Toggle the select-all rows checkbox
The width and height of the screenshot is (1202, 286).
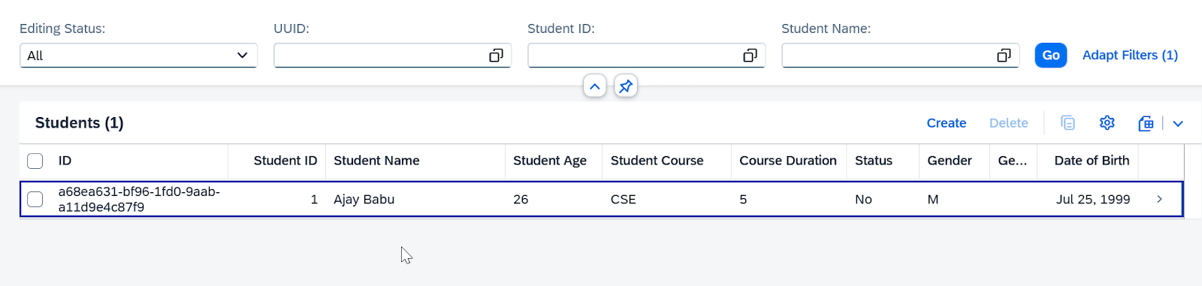point(35,161)
